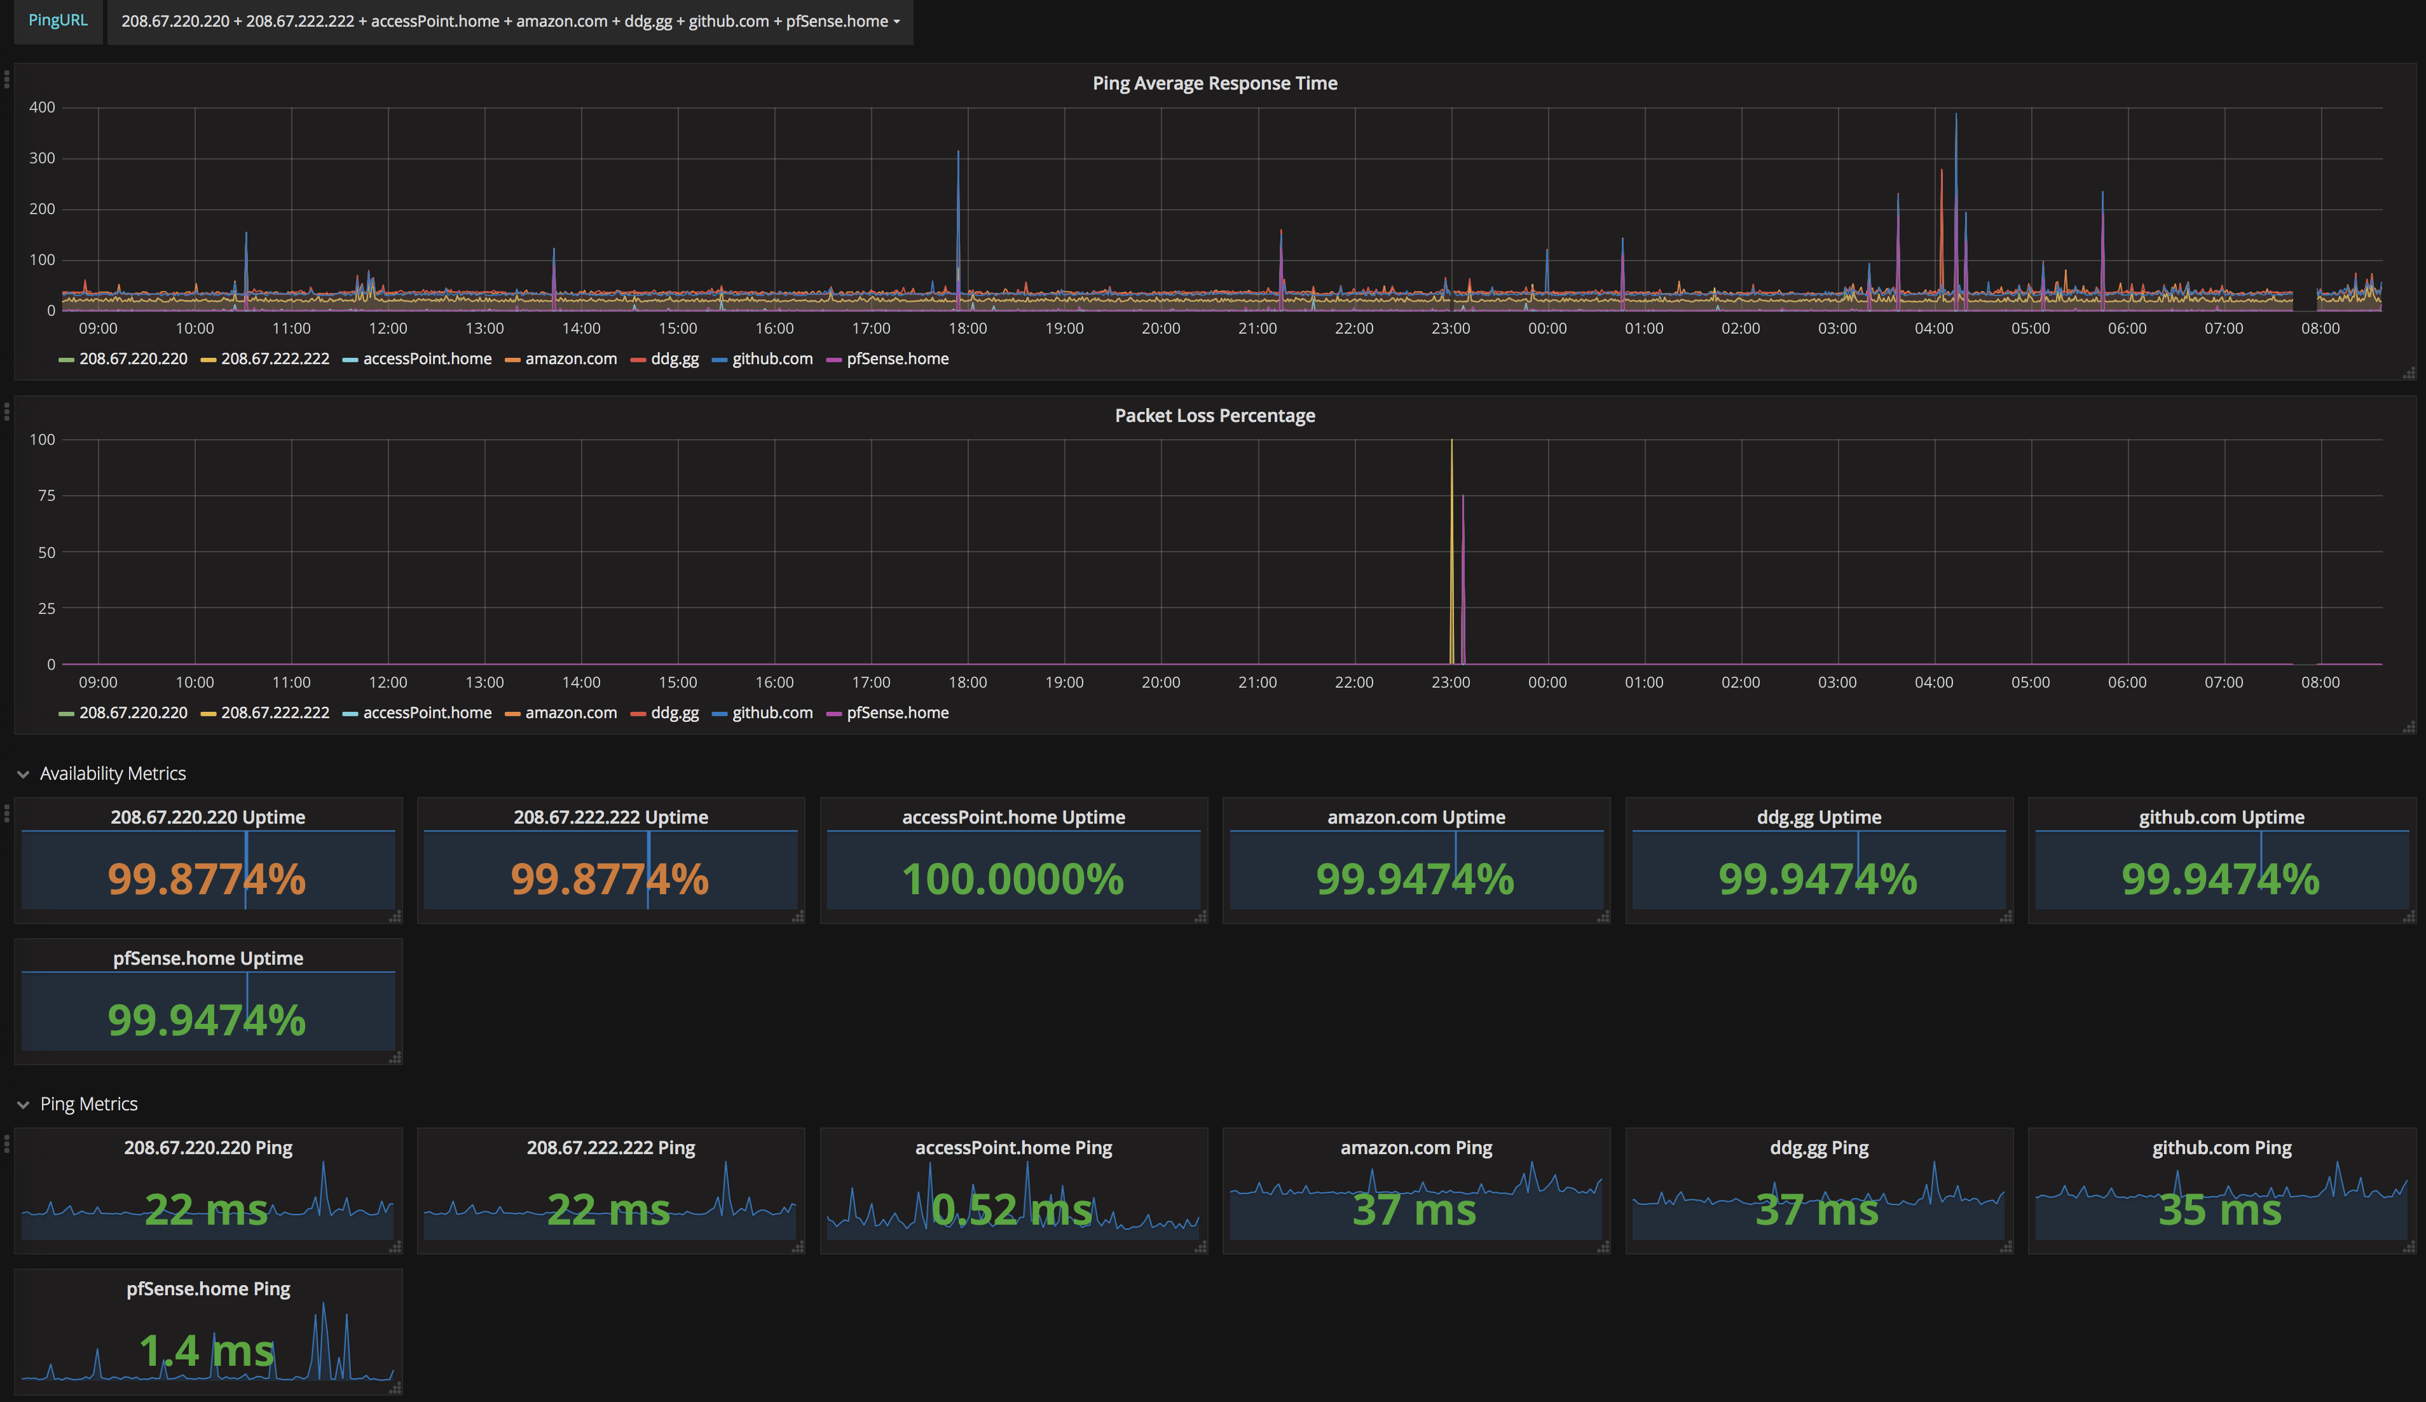Click the amazon.com Uptime panel title
This screenshot has height=1402, width=2426.
click(x=1415, y=817)
